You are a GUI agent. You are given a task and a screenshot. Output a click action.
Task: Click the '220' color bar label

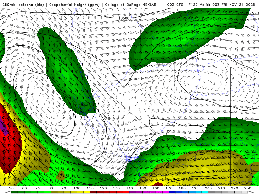[234, 188]
